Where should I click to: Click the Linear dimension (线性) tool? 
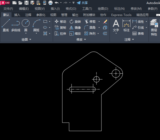click(138, 22)
